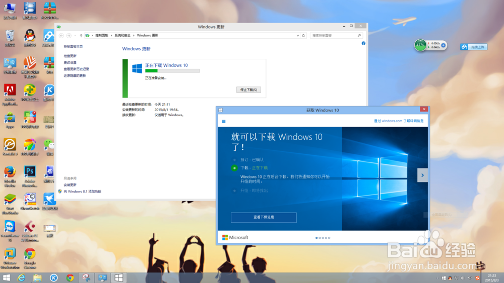504x283 pixels.
Task: Open Google Chrome from the taskbar
Action: point(70,277)
